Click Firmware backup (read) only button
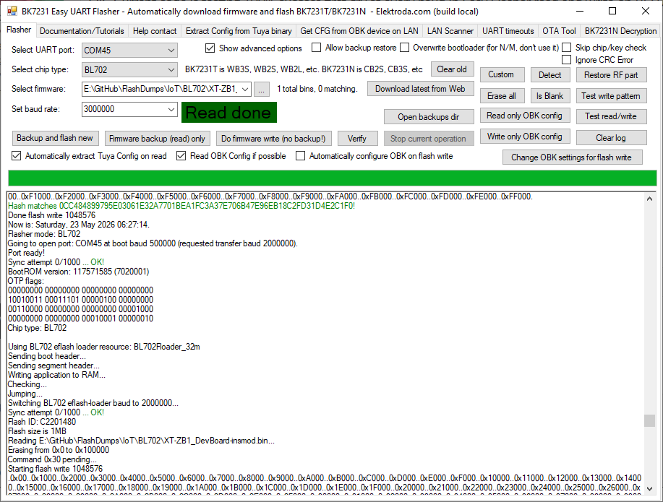663x502 pixels. 158,139
